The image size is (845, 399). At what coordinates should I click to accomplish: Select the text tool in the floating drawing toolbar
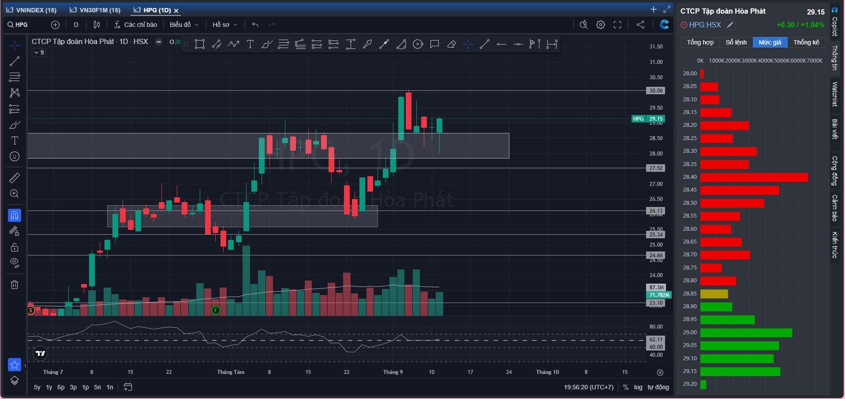coord(250,44)
